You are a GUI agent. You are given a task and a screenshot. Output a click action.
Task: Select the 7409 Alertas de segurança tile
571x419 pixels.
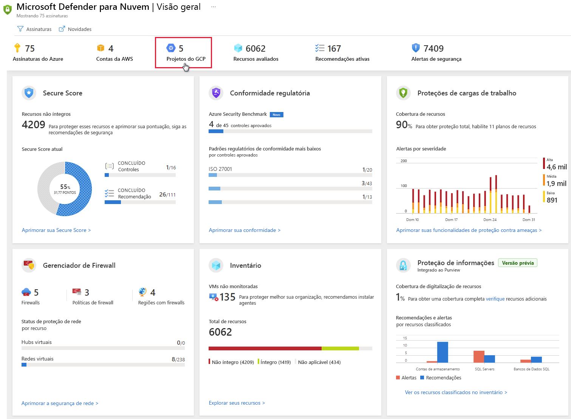coord(436,52)
